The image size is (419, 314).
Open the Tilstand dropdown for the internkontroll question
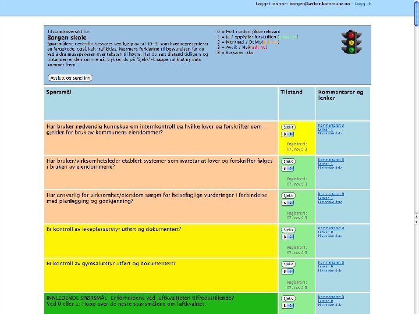pos(287,134)
